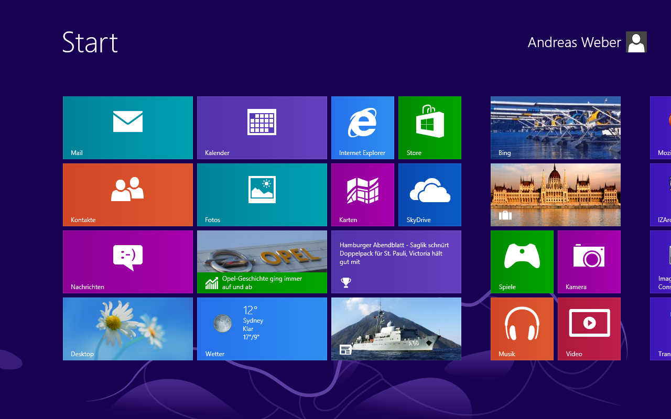Open the Karten maps tile
Image resolution: width=671 pixels, height=419 pixels.
pos(363,194)
